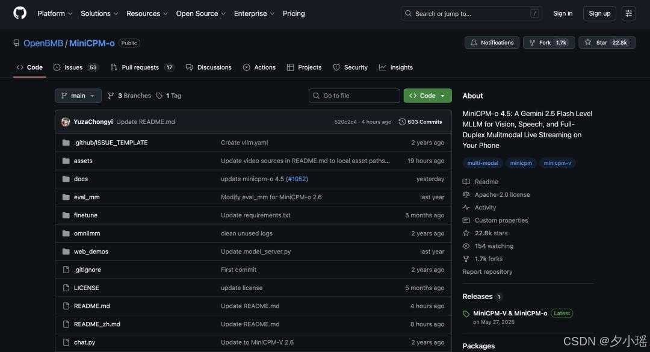Click the Sign in link
Screen dimensions: 650x352
563,13
